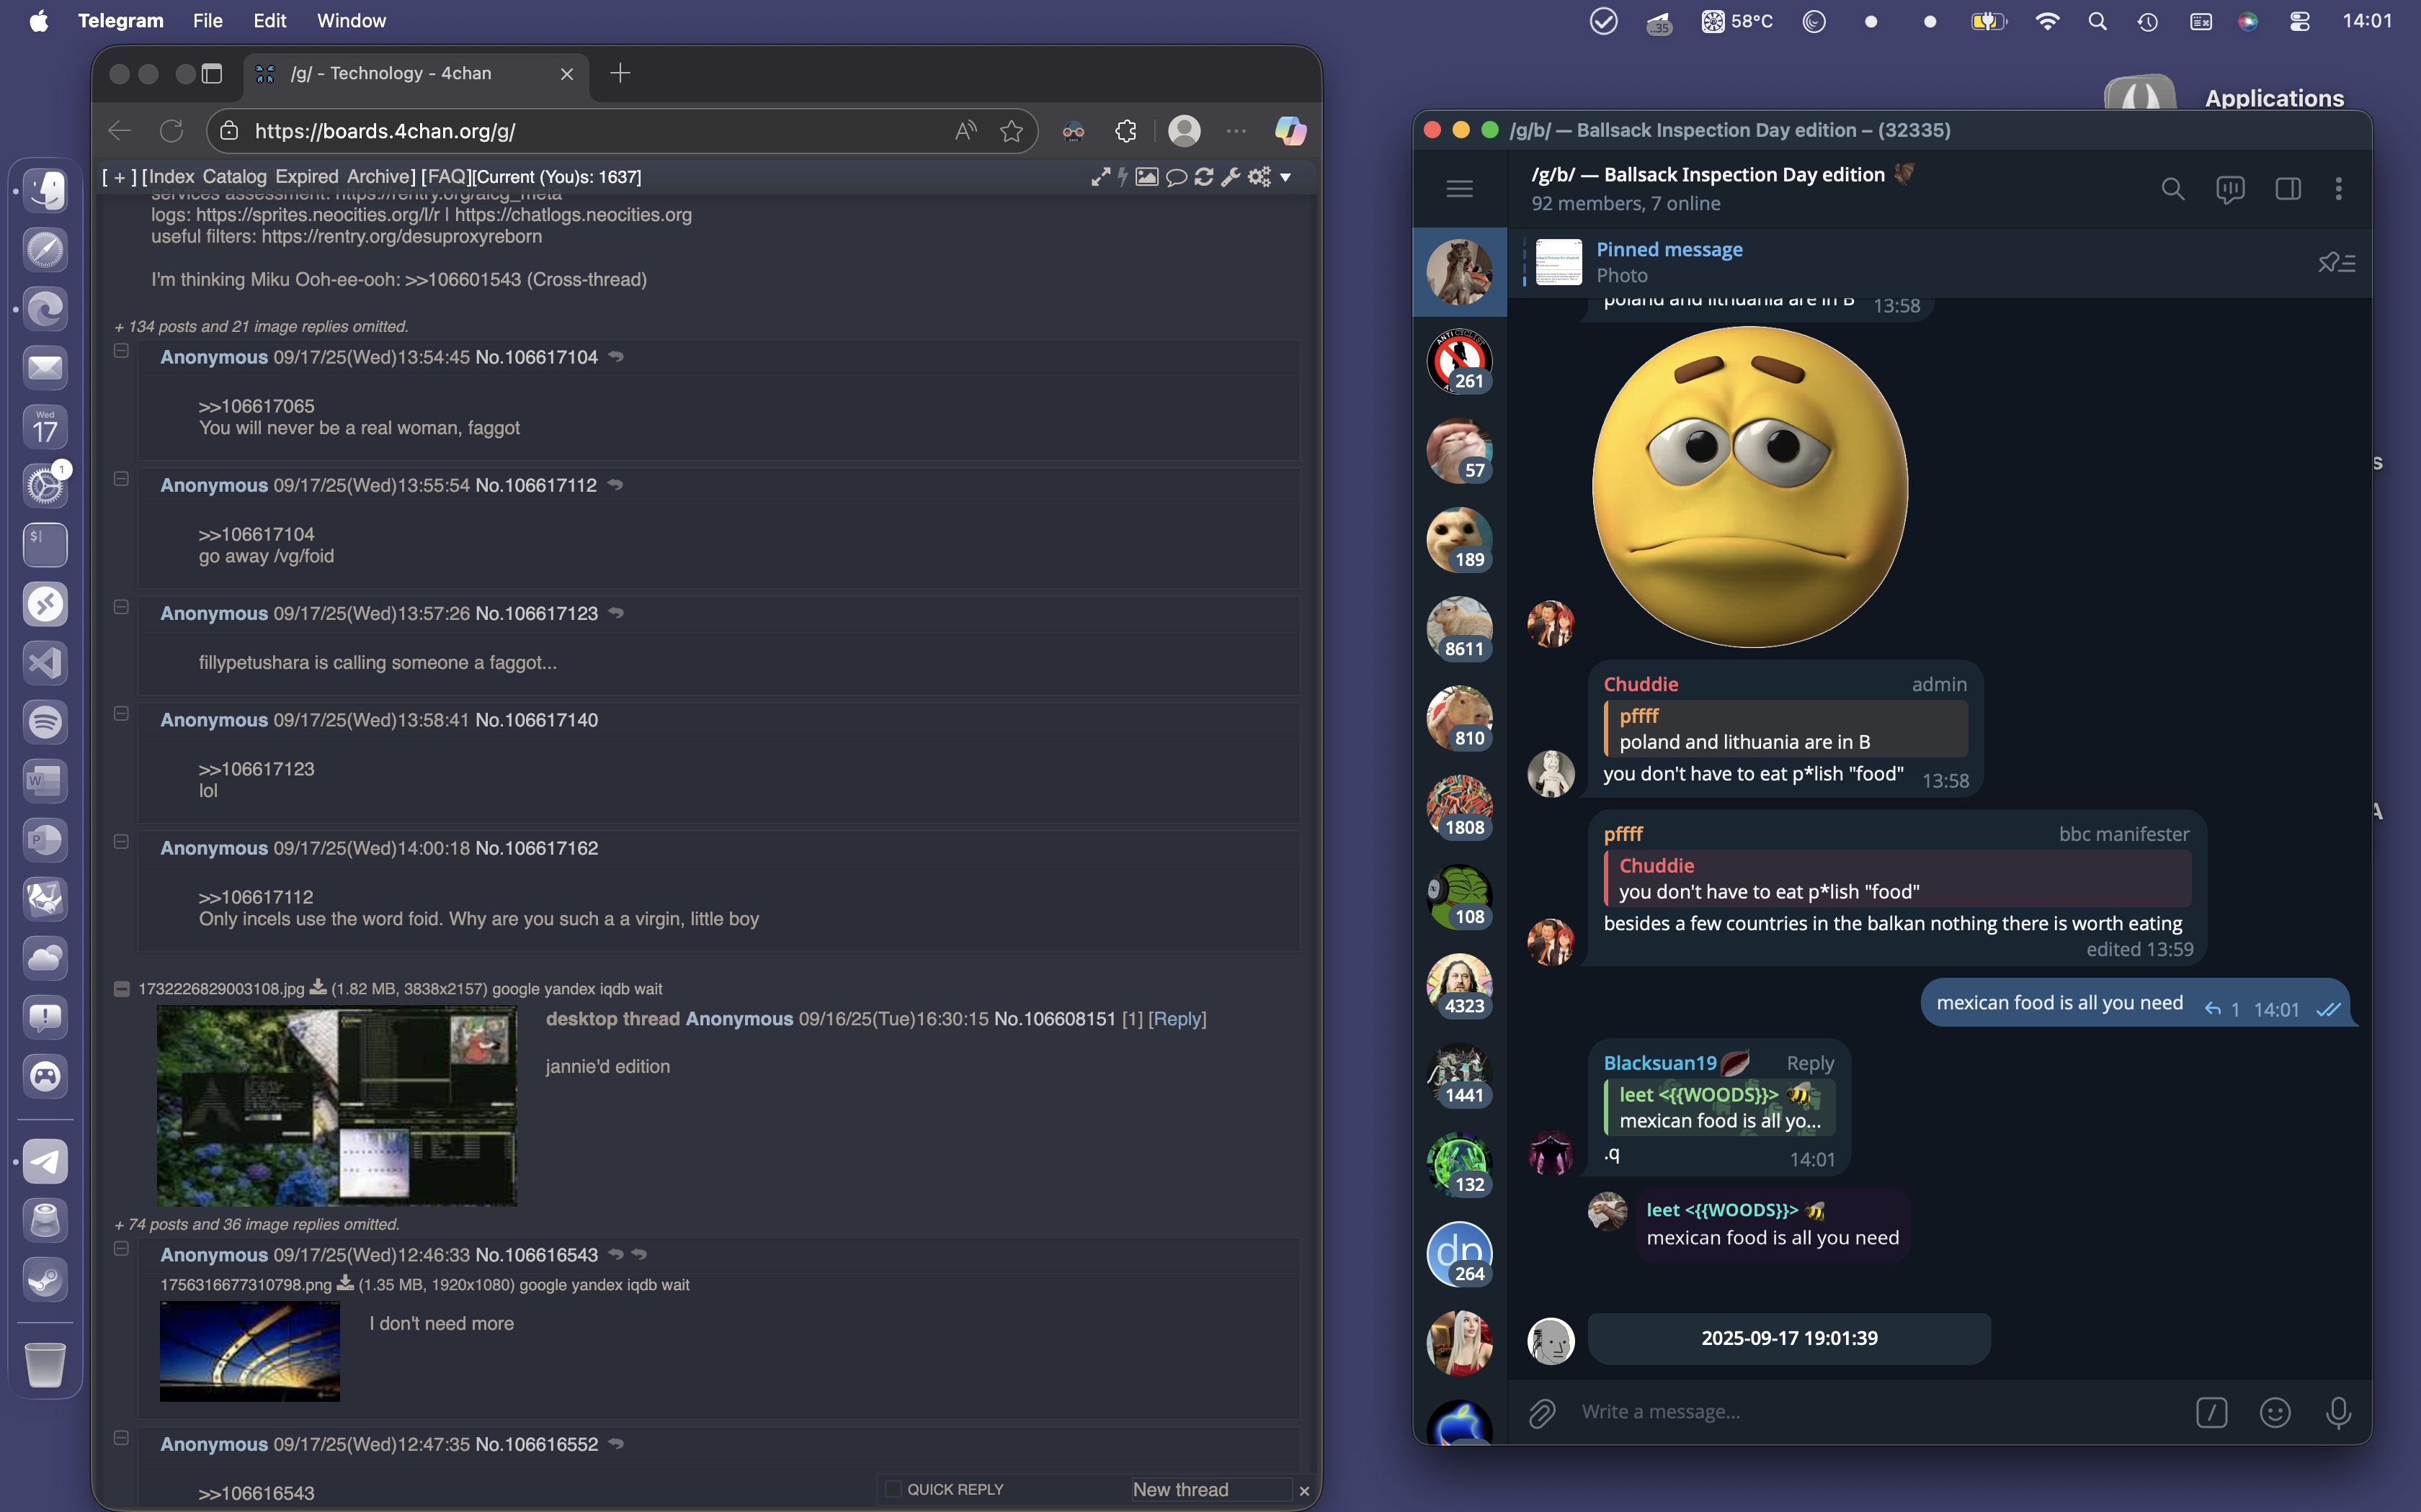The height and width of the screenshot is (1512, 2421).
Task: Select the Telegram chat with 261 unread
Action: pos(1460,361)
